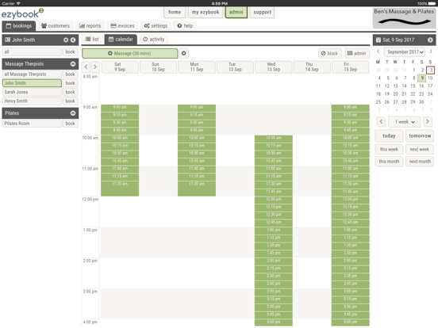Pick 11:30 am slot on Mon 11 Sep

click(197, 189)
